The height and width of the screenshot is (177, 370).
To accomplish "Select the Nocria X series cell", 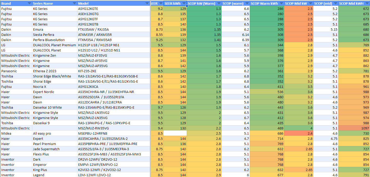I will click(55, 87).
